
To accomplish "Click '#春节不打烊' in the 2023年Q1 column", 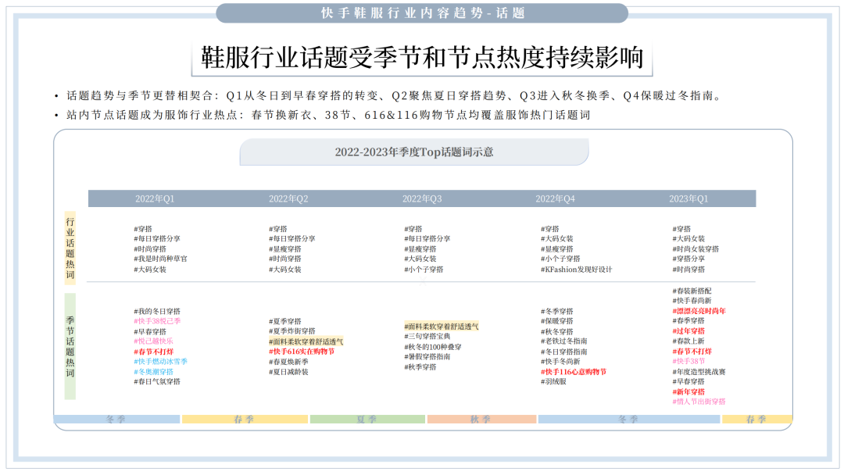I will click(692, 352).
